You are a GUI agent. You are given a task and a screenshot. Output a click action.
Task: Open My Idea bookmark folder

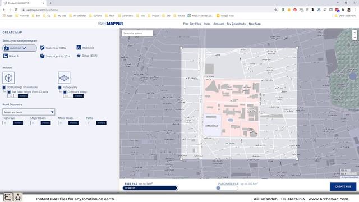pos(60,16)
